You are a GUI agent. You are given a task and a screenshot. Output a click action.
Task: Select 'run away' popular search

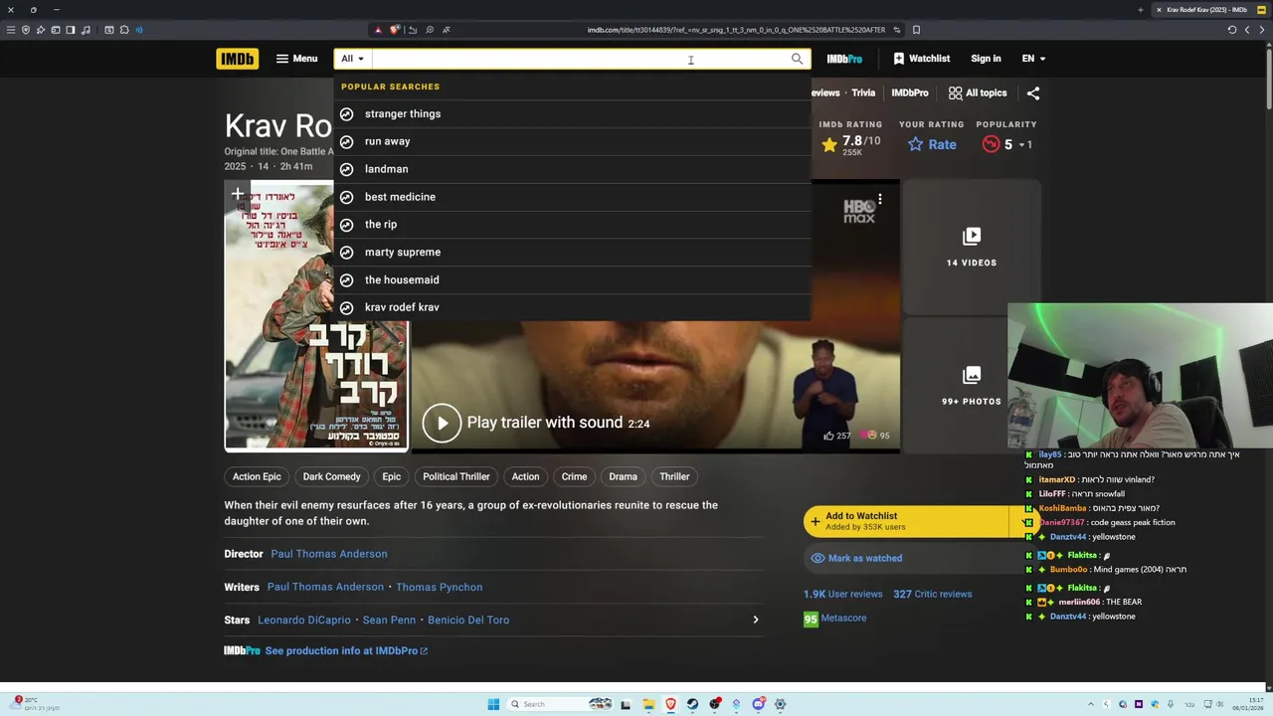572,141
